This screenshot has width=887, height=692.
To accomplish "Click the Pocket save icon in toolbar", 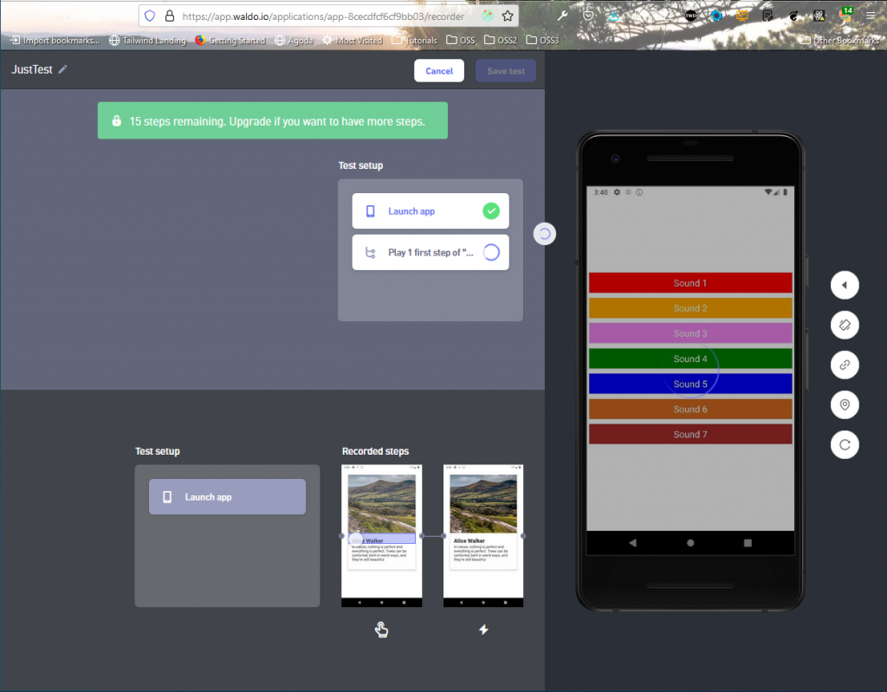I will pyautogui.click(x=588, y=16).
